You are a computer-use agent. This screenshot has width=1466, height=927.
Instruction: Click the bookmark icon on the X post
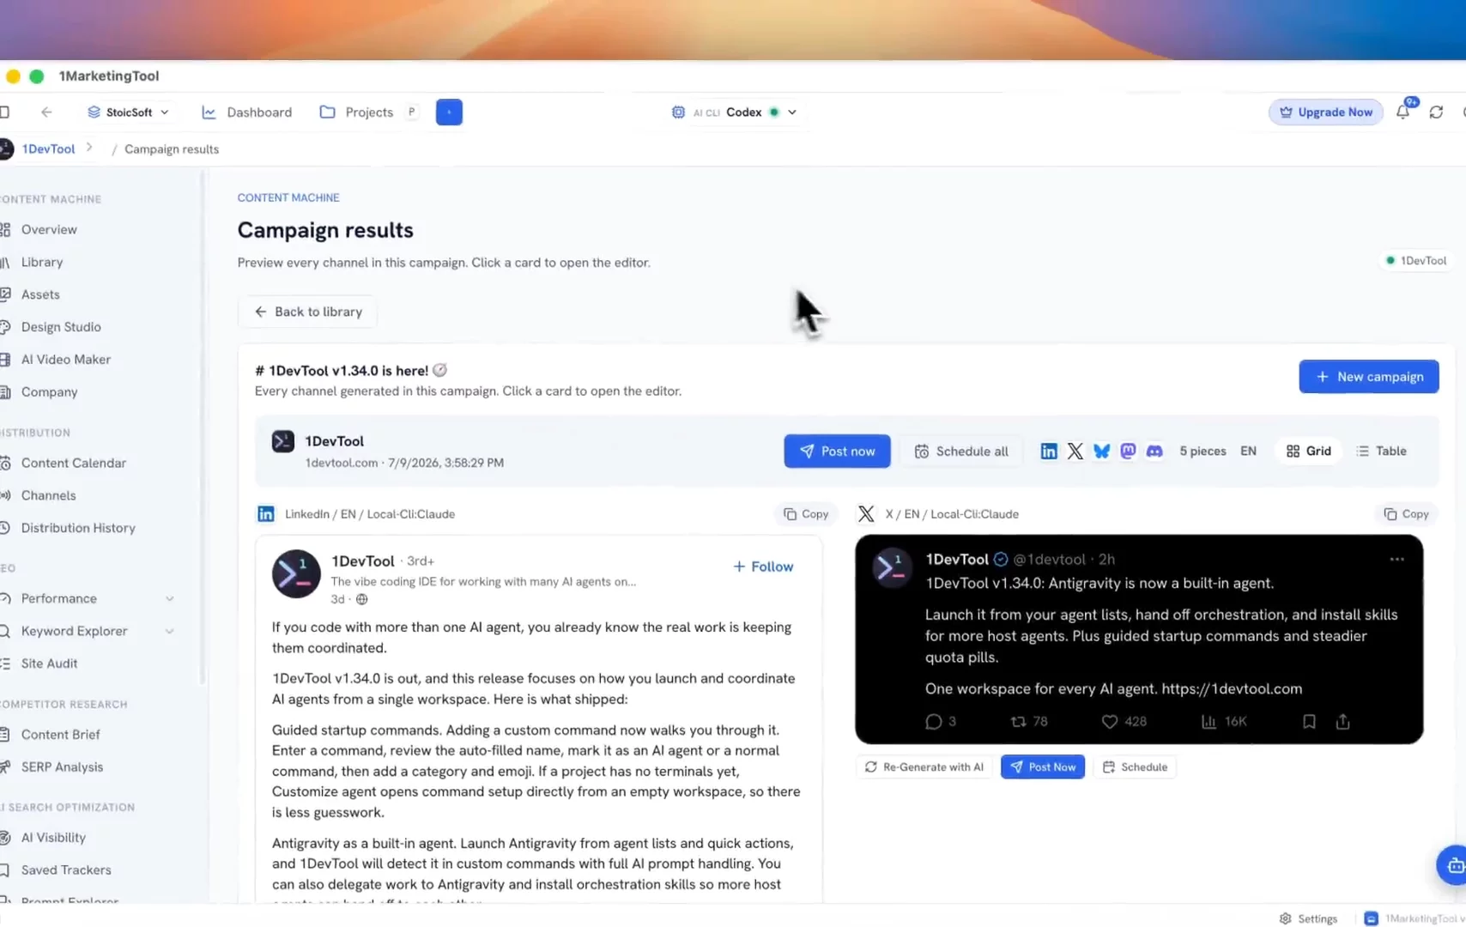pyautogui.click(x=1309, y=722)
